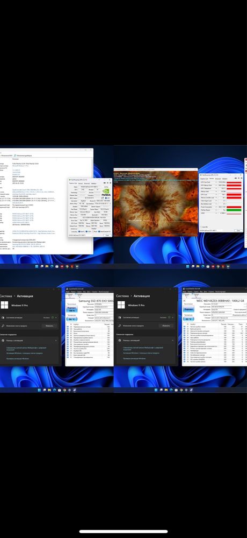The width and height of the screenshot is (247, 538).
Task: Click Start in the taskbar below the WDC disk window
Action: click(156, 390)
